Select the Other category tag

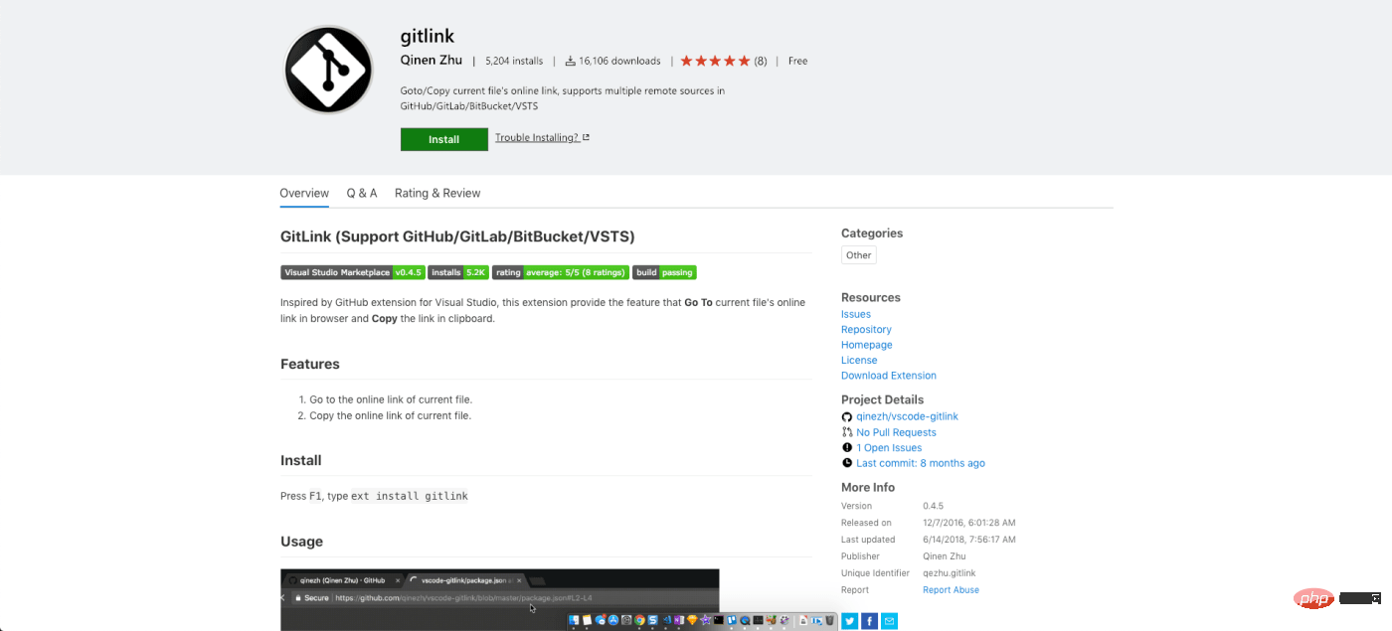(x=859, y=255)
